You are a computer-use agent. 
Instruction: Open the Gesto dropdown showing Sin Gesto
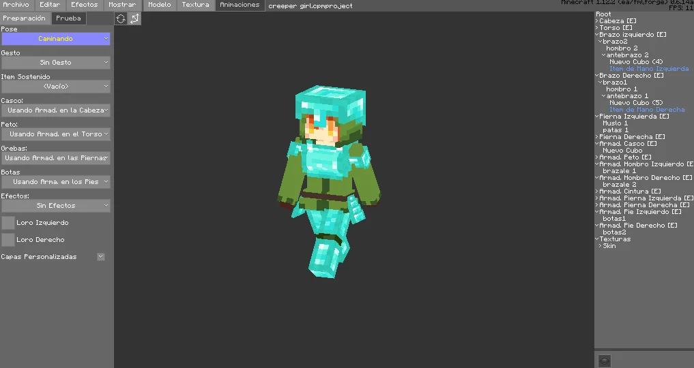(56, 63)
